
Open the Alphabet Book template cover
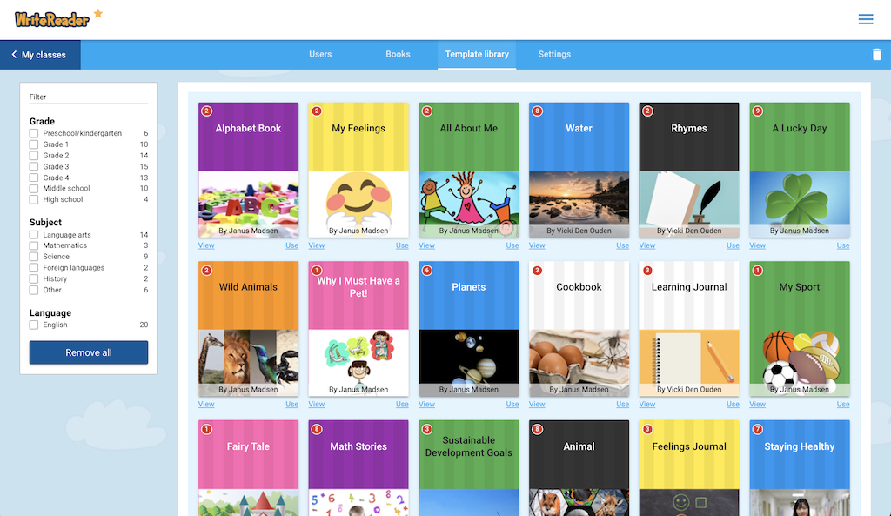pos(248,170)
